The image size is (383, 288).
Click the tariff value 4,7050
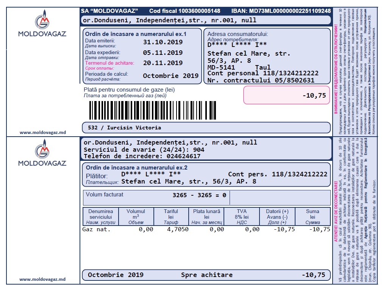[178, 229]
